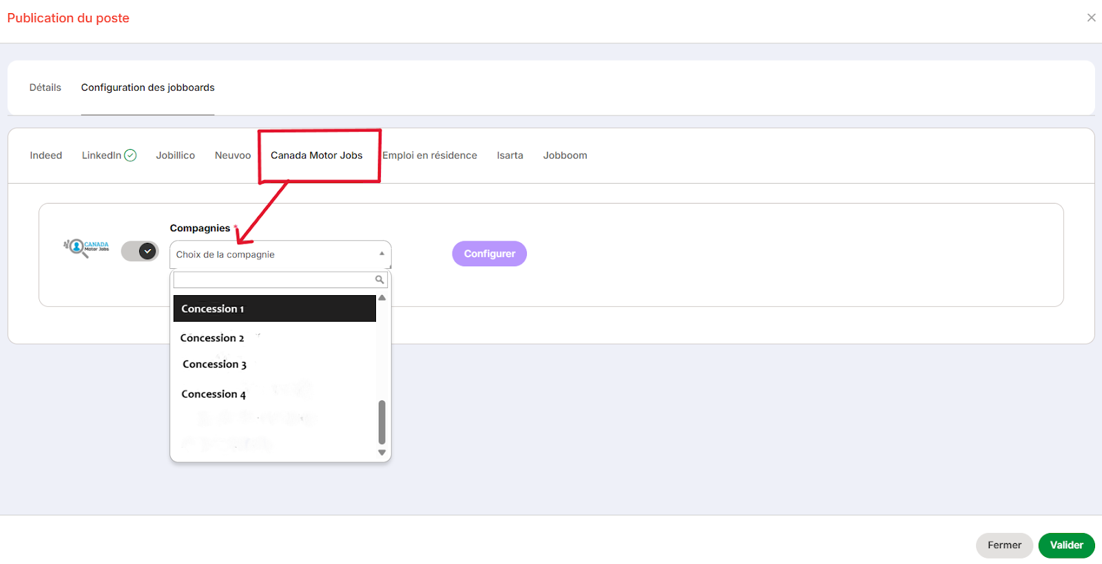Switch to the Indeed jobboard tab

pyautogui.click(x=46, y=155)
